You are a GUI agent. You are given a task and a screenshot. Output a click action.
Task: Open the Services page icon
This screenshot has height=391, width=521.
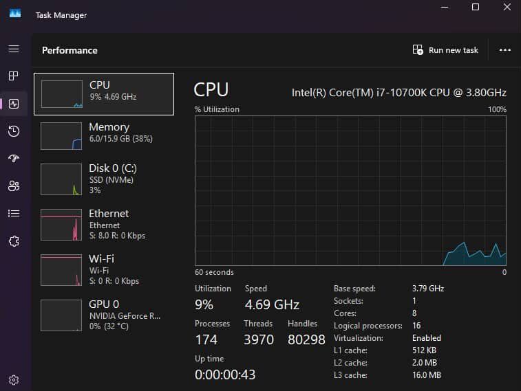coord(14,241)
